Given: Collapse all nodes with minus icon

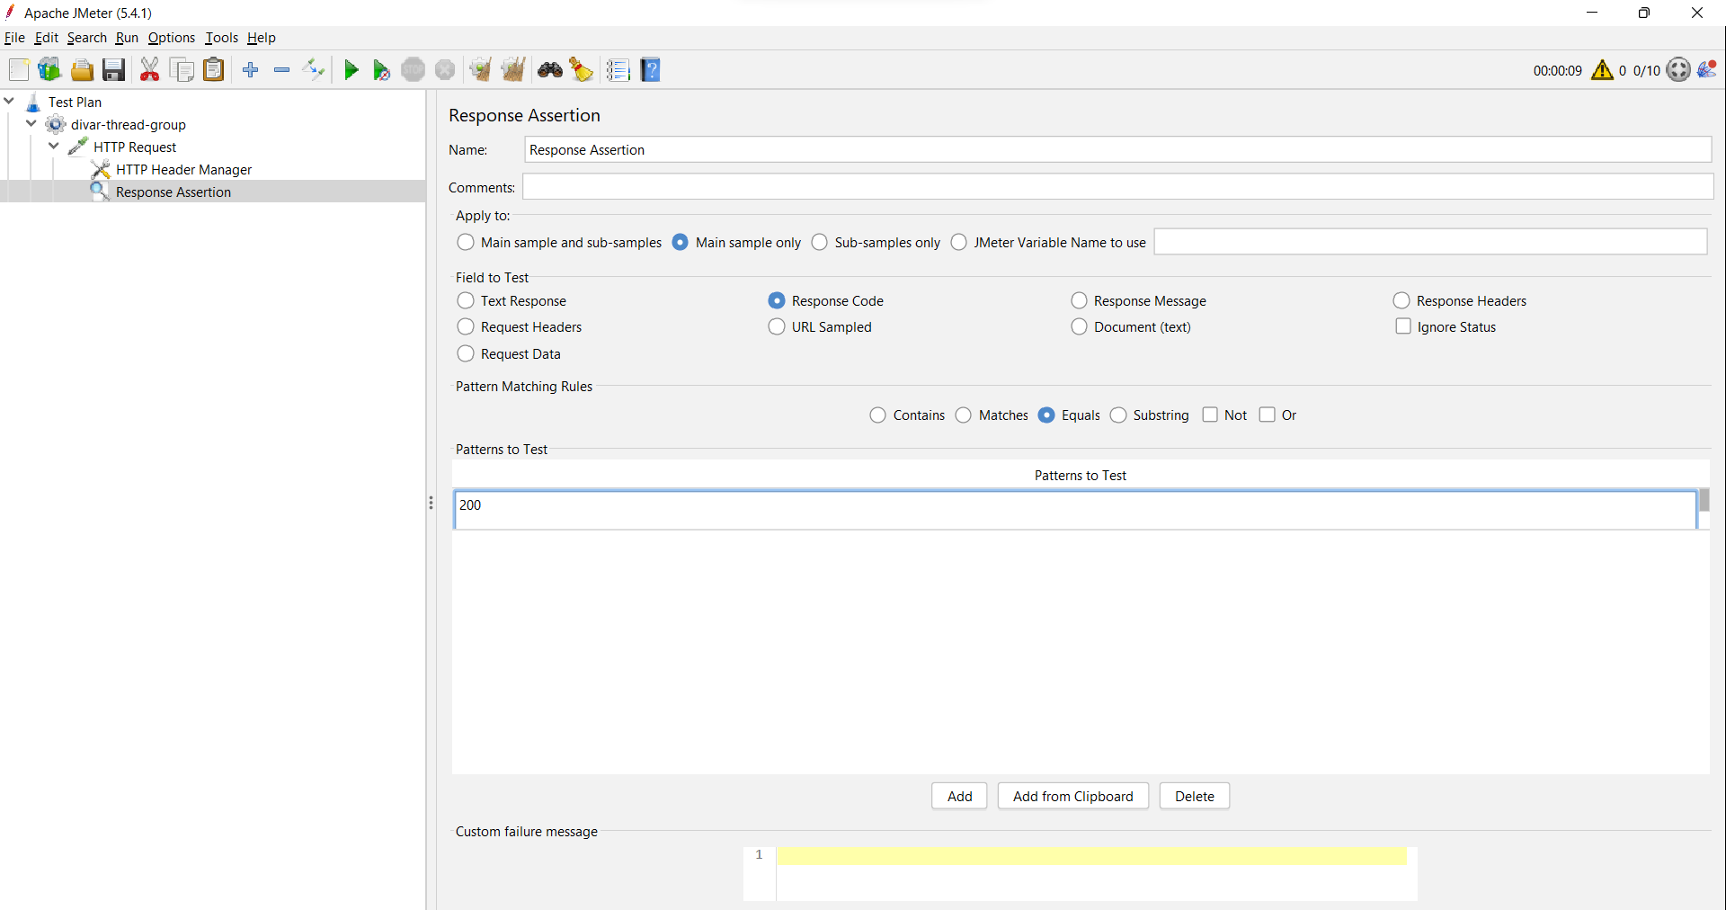Looking at the screenshot, I should (x=281, y=70).
